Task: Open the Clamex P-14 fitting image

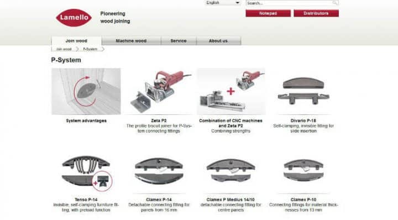Action: coord(159,171)
